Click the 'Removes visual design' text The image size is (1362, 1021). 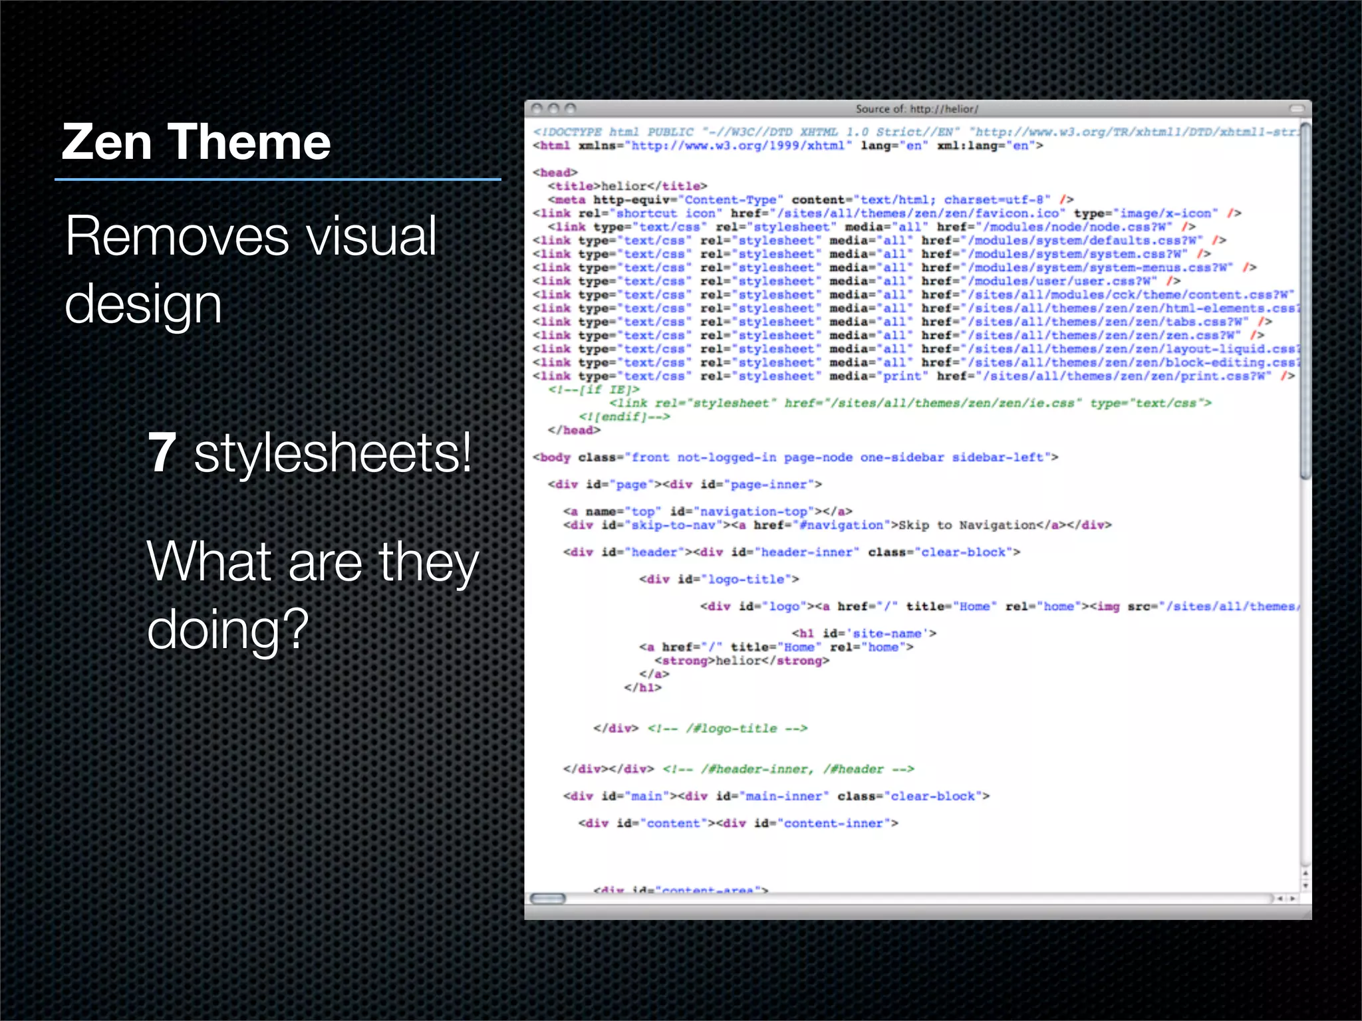tap(251, 269)
